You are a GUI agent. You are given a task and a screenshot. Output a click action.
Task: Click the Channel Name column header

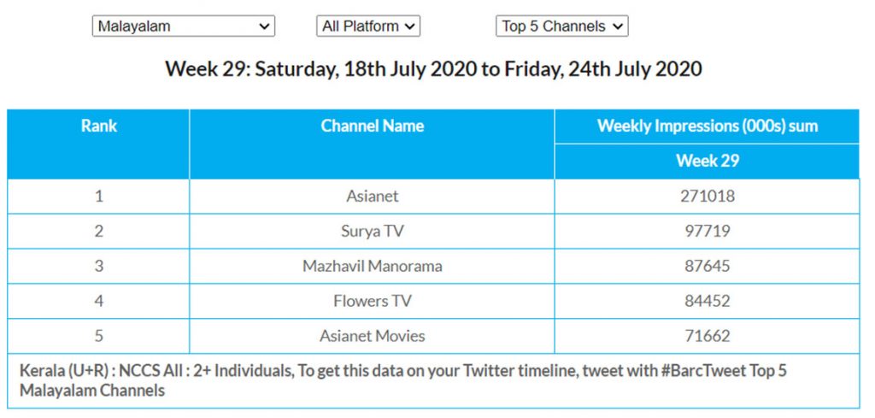(x=372, y=127)
